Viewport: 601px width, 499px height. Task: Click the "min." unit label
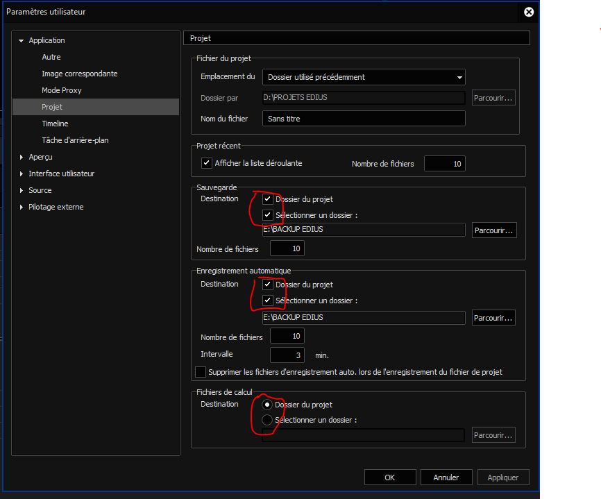[x=322, y=355]
